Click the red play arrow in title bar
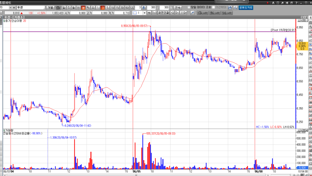 click(268, 3)
